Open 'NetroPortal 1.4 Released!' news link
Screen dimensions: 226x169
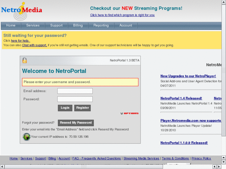181,98
